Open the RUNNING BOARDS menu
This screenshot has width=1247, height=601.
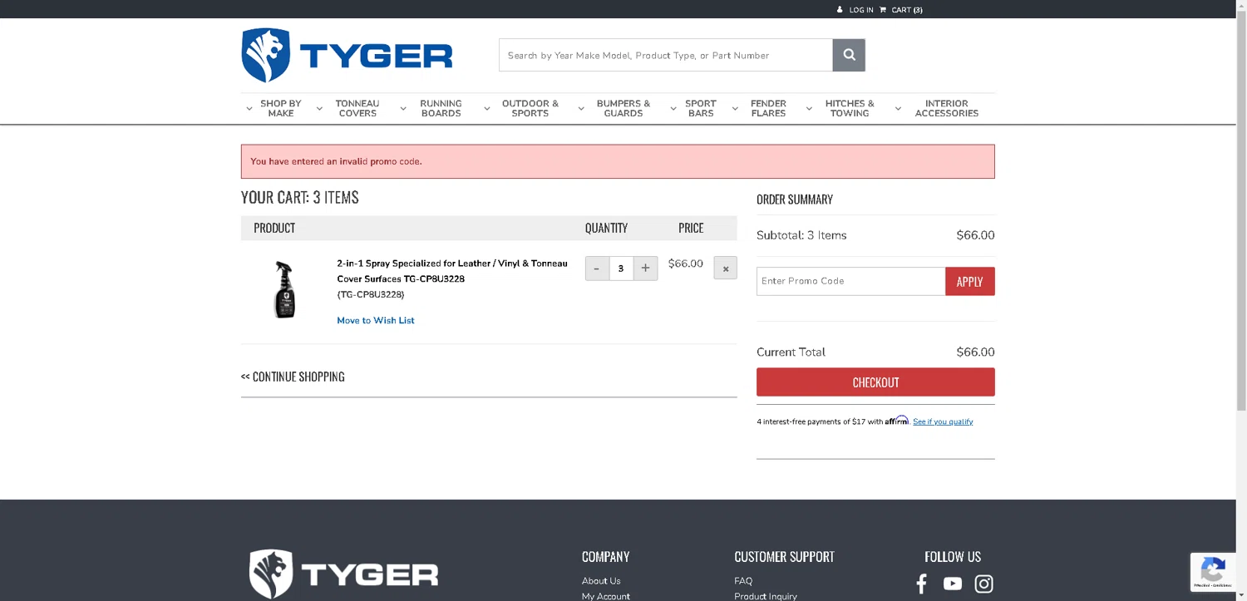(441, 109)
